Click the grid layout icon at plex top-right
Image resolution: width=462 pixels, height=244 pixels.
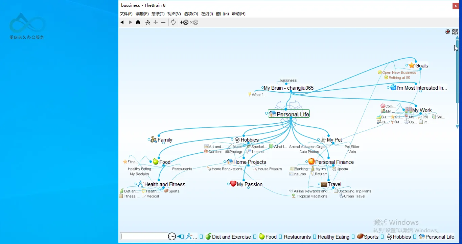coord(455,32)
